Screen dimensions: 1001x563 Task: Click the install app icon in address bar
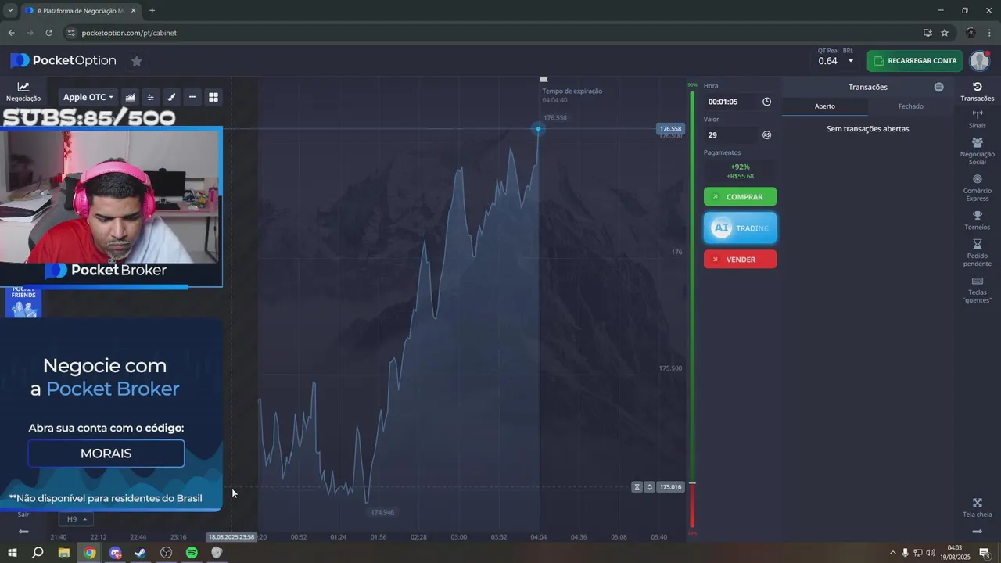927,33
